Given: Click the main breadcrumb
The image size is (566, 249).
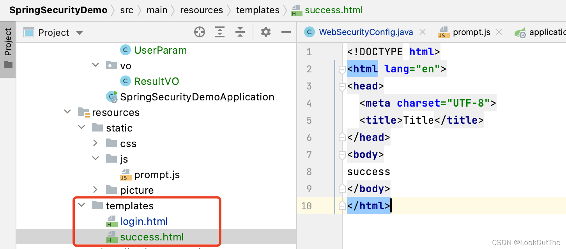Looking at the screenshot, I should click(x=157, y=10).
